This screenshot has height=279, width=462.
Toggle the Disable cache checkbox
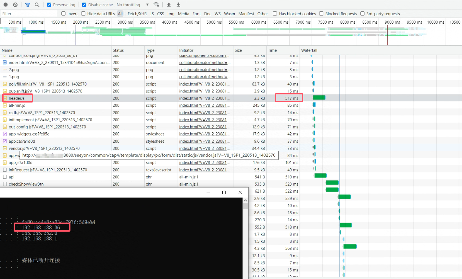[84, 5]
